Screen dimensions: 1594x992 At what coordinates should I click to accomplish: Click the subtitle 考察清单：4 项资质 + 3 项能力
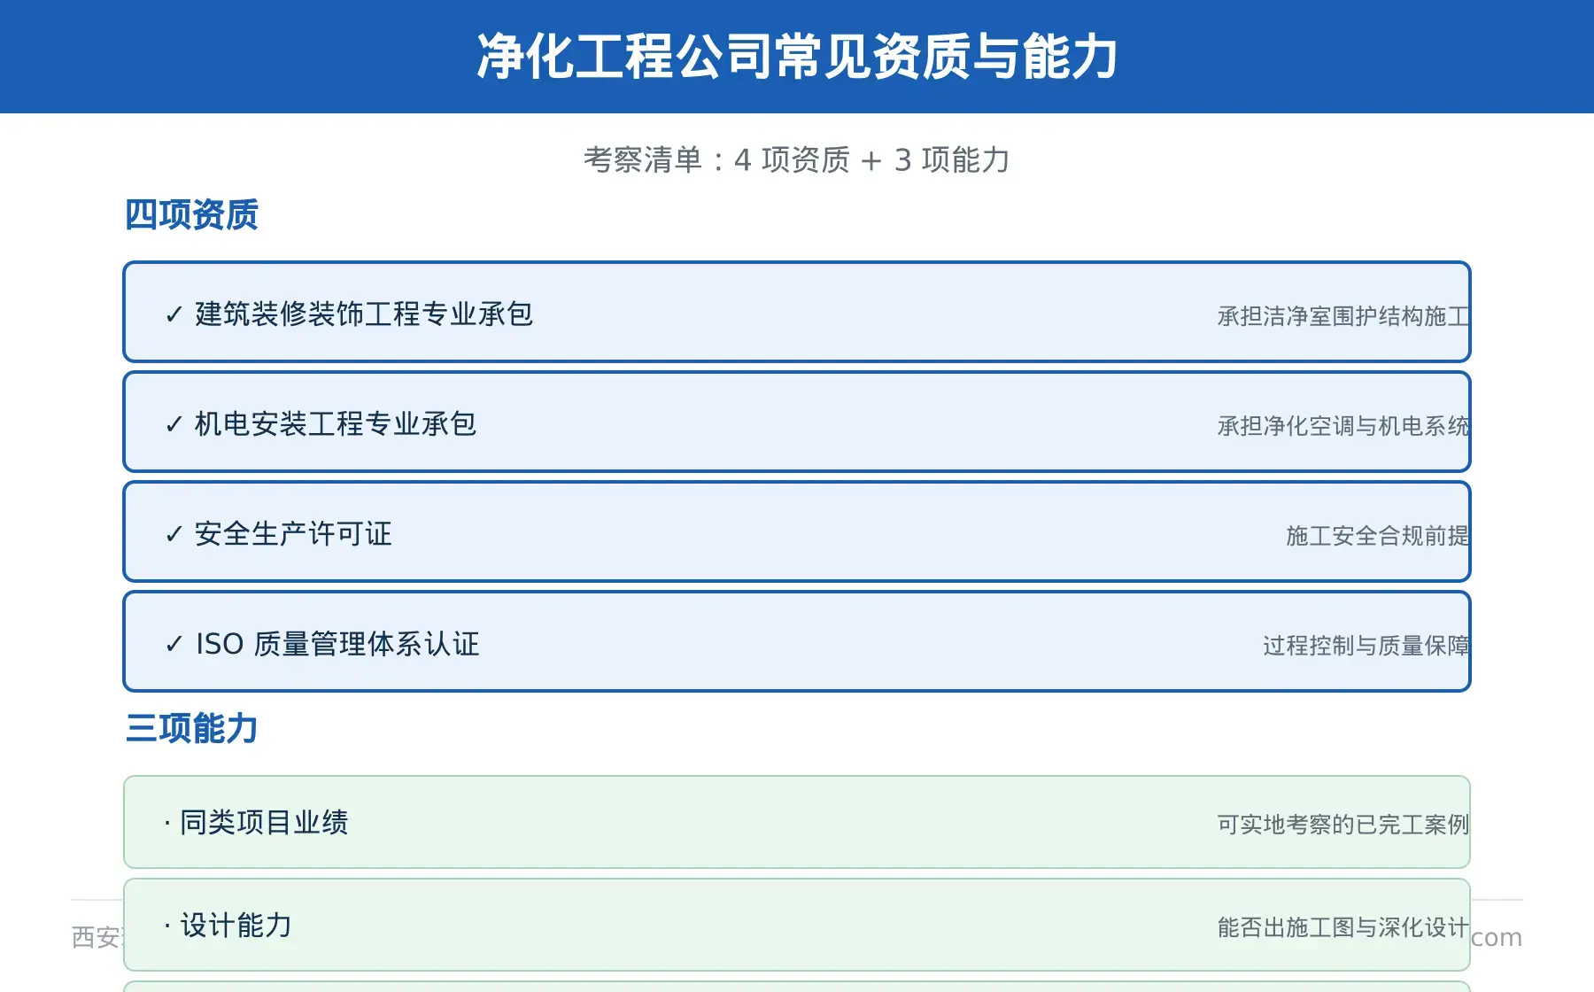797,160
